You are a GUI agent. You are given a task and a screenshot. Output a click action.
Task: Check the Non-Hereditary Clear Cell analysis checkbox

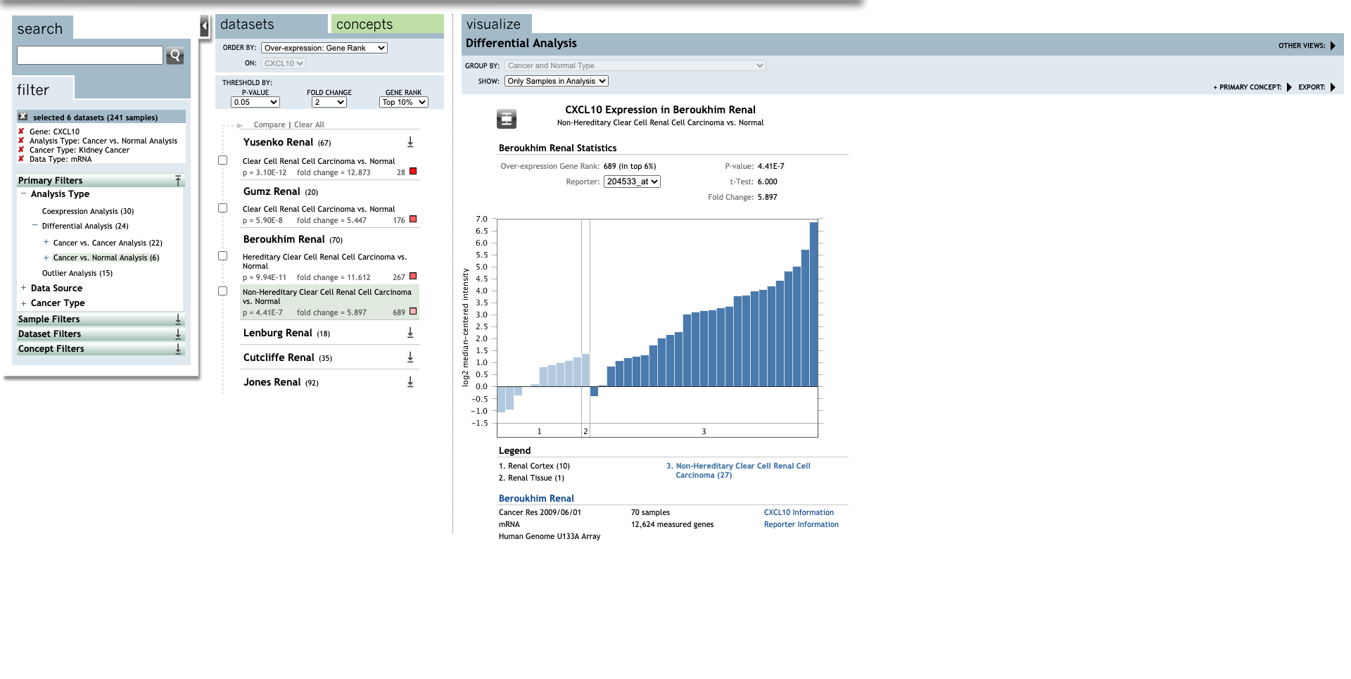pos(223,291)
